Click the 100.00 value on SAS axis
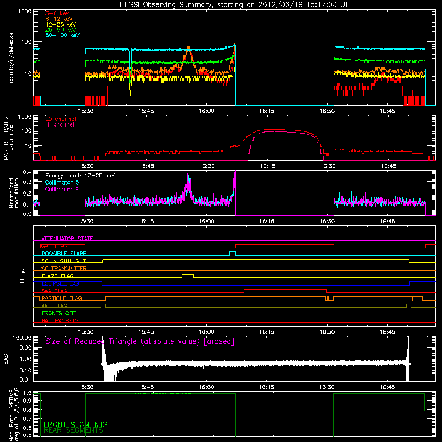The image size is (442, 442). (x=22, y=338)
